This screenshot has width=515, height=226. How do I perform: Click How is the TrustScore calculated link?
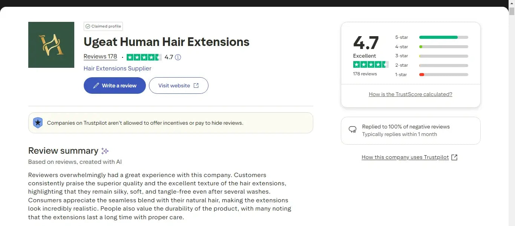(x=410, y=95)
